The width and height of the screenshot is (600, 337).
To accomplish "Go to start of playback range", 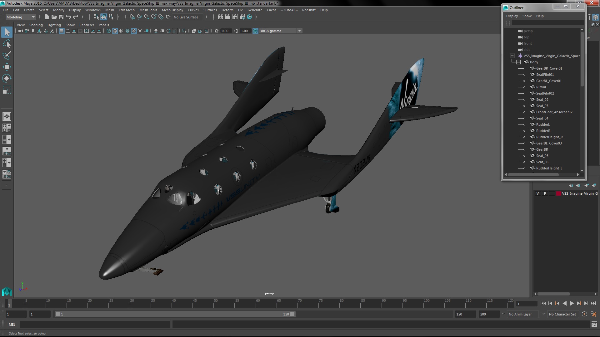I will click(x=543, y=303).
